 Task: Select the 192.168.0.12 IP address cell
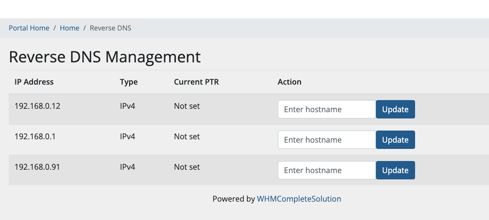37,106
